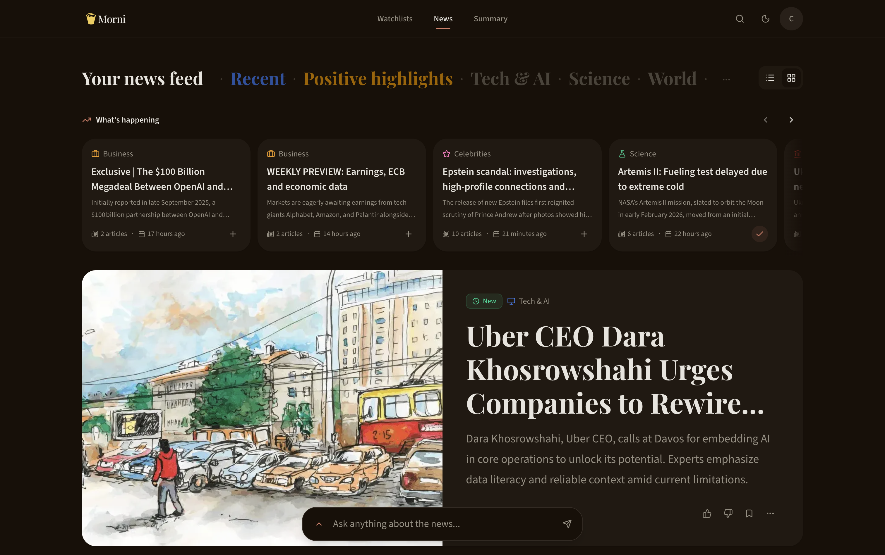885x555 pixels.
Task: Uncheck the Artemis II story checkmark
Action: pyautogui.click(x=759, y=234)
